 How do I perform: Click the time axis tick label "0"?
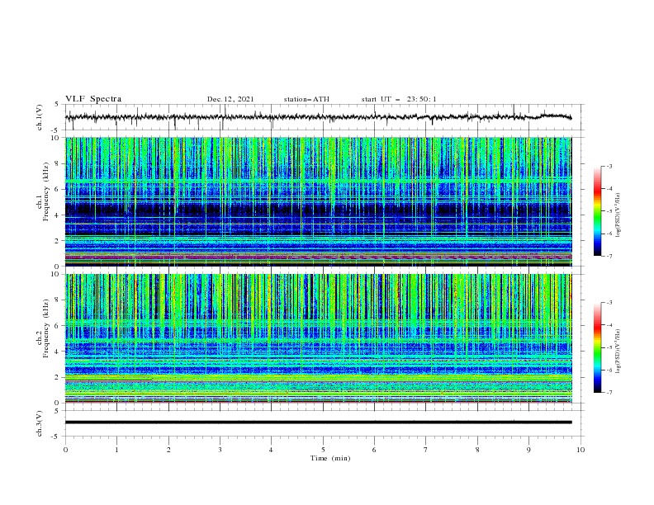pyautogui.click(x=65, y=450)
